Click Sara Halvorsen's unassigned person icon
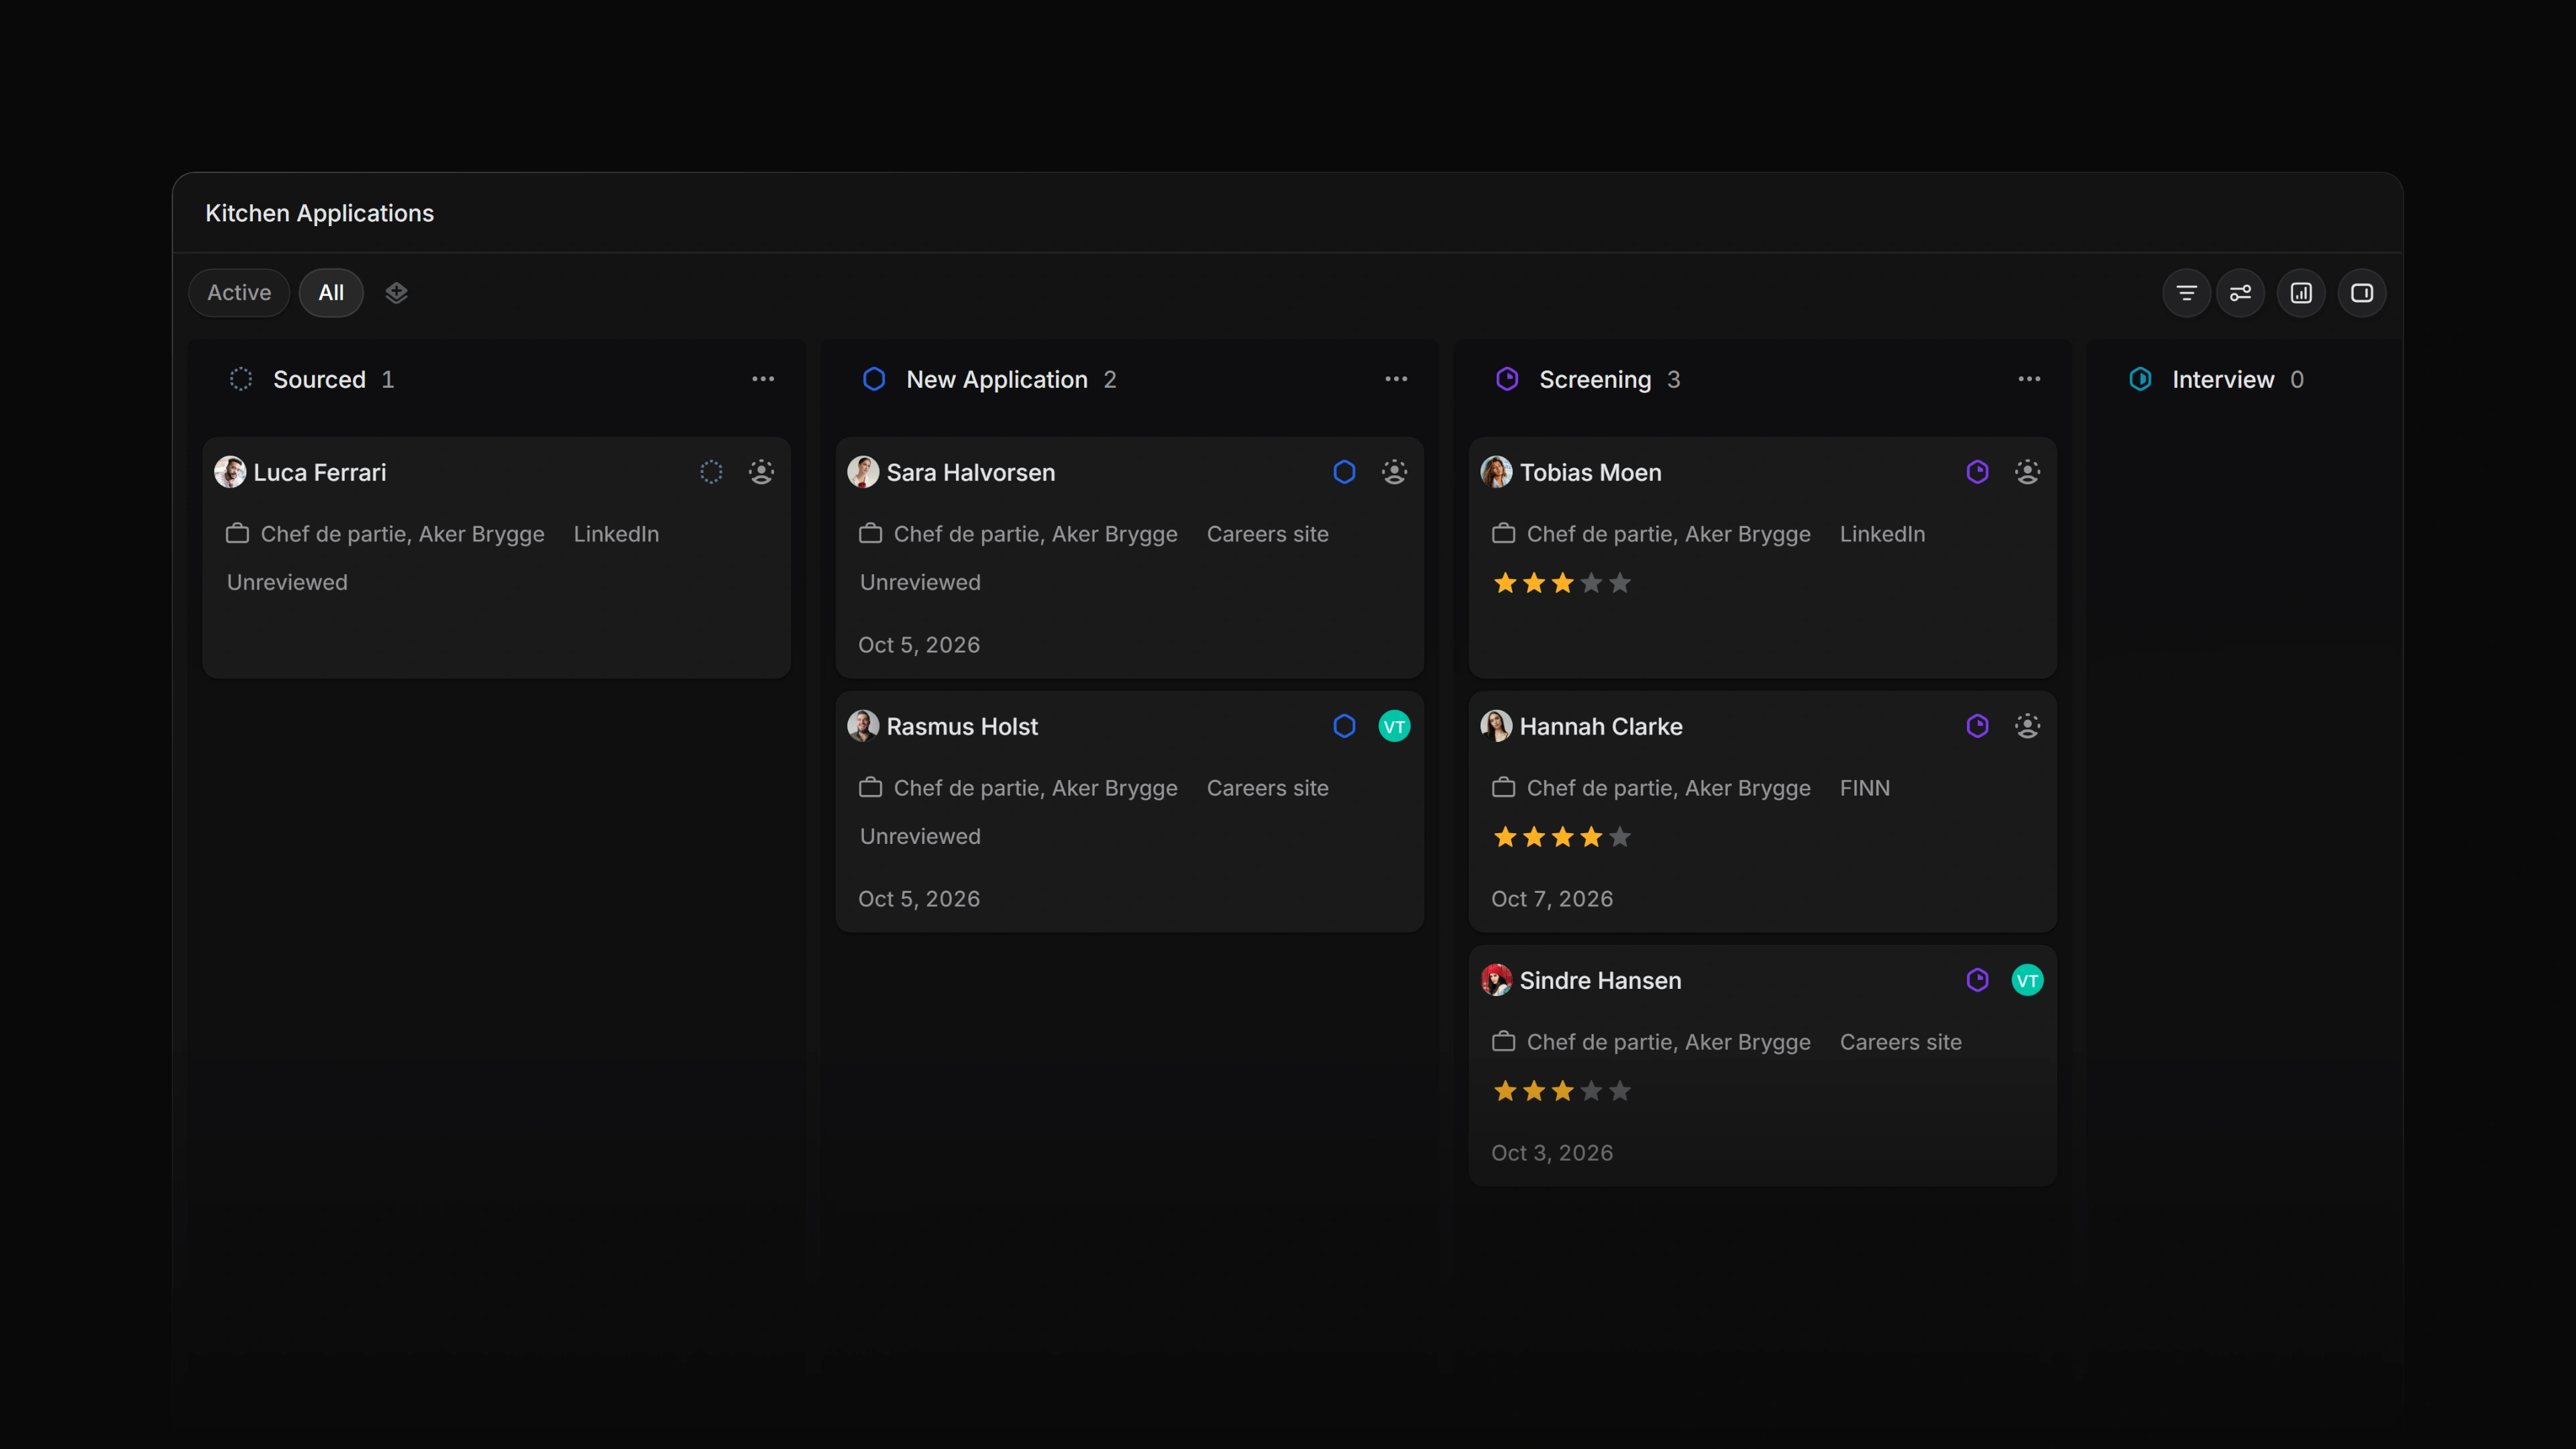The image size is (2576, 1449). [x=1394, y=472]
